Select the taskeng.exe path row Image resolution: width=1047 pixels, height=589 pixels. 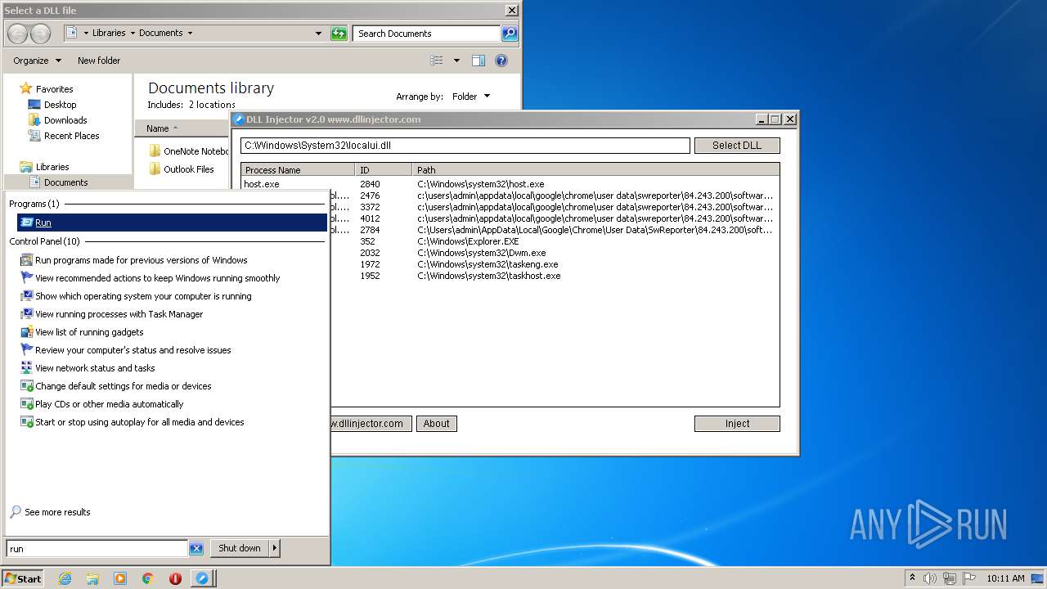click(x=555, y=264)
